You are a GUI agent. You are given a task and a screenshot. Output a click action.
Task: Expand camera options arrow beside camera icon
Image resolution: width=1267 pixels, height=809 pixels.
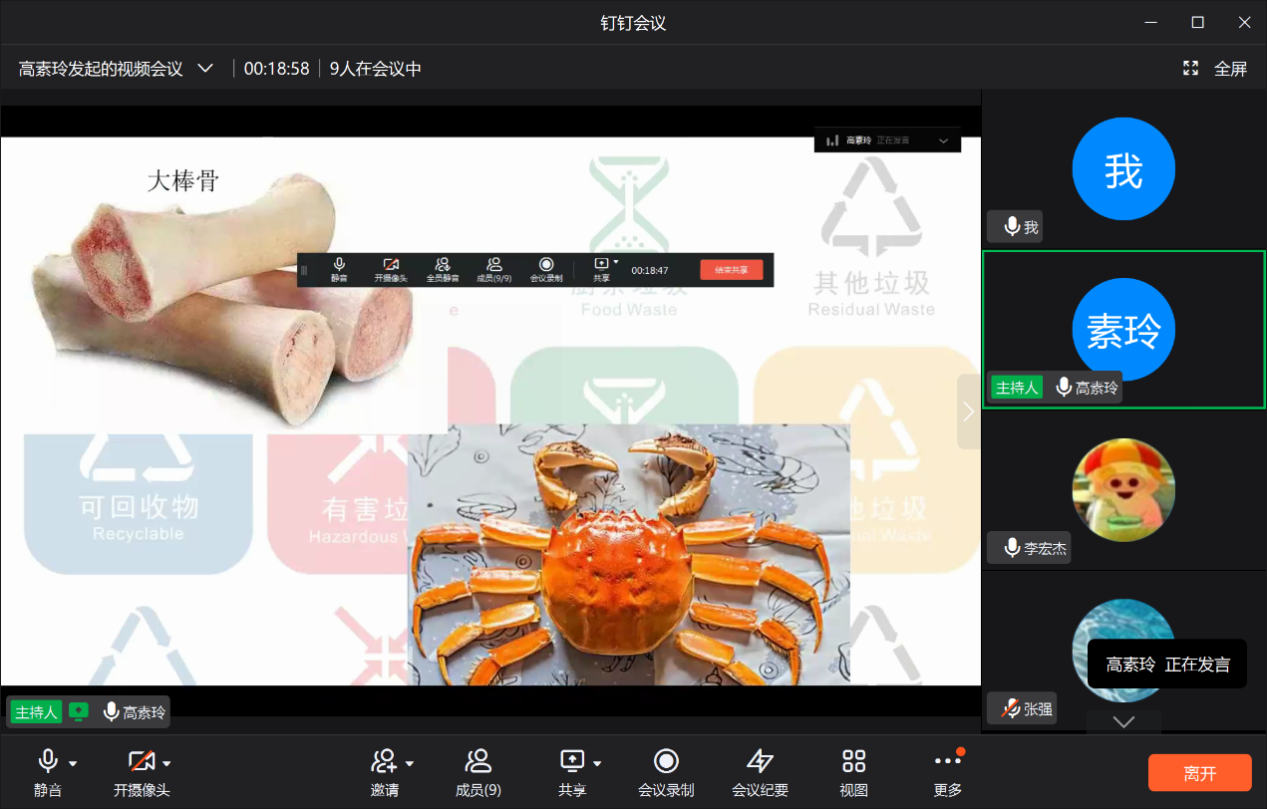[166, 764]
